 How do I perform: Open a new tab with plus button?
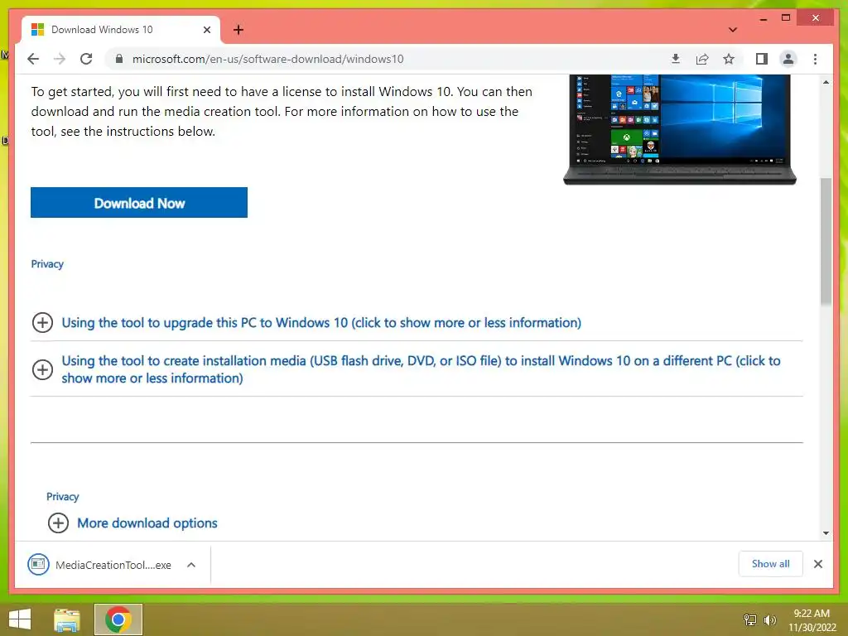[x=238, y=30]
